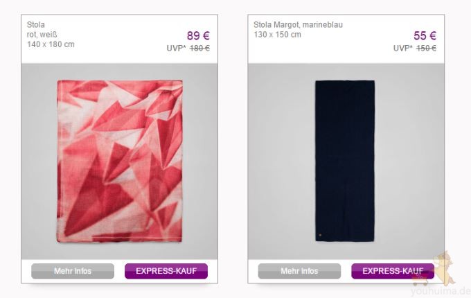Click the 130 x 150 cm size text

pyautogui.click(x=277, y=35)
